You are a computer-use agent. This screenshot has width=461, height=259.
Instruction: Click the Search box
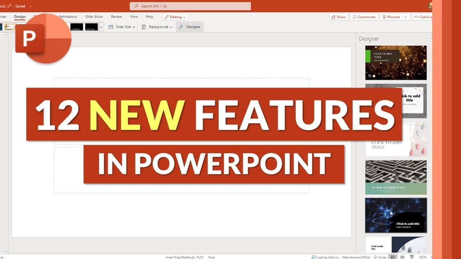tap(190, 6)
